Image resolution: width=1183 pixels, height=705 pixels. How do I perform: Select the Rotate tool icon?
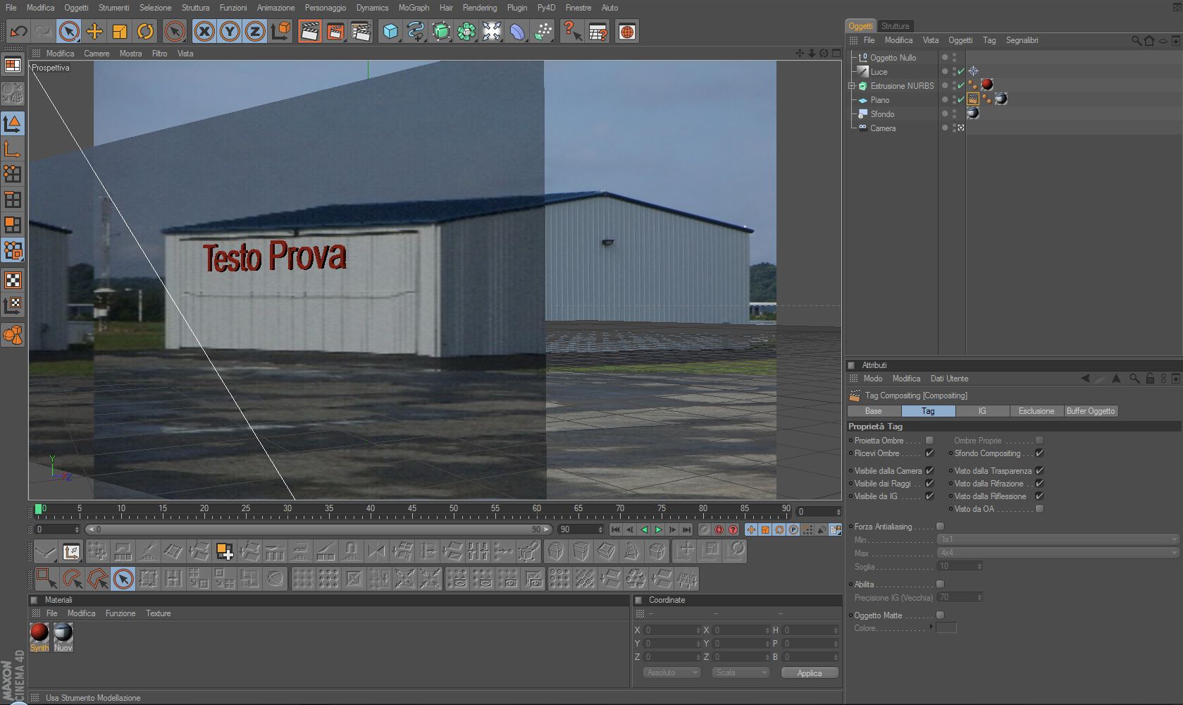point(145,32)
